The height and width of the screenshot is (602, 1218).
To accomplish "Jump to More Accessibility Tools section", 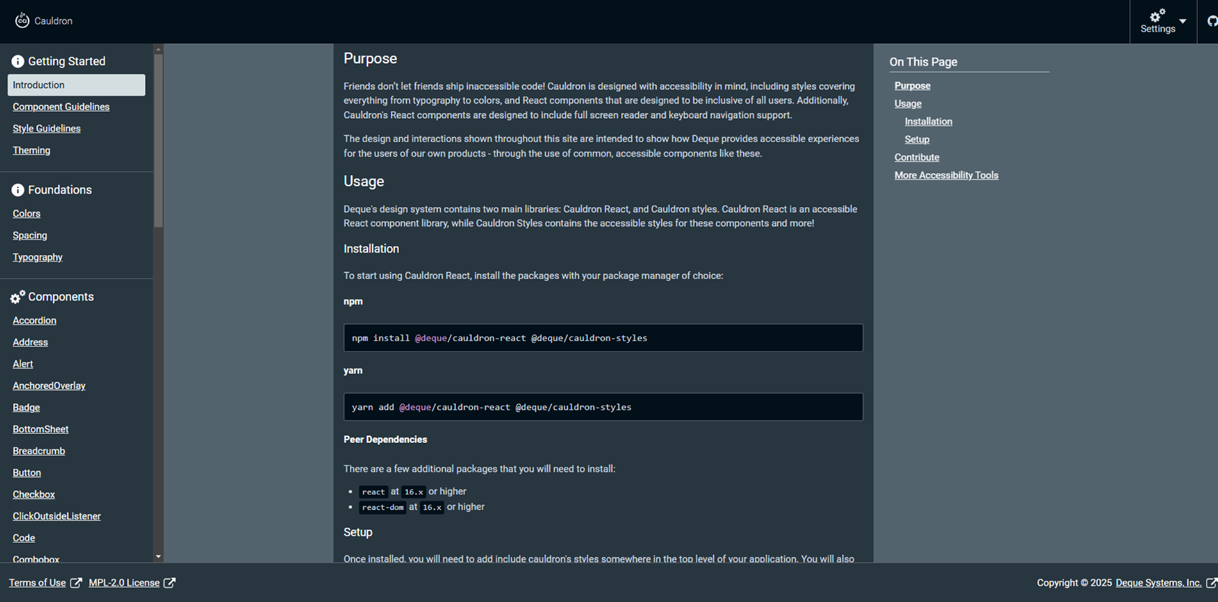I will (x=946, y=175).
